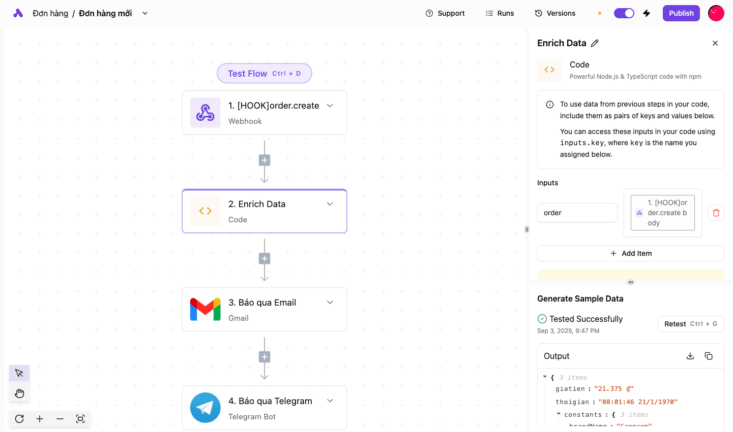Viewport: 733px width, 432px height.
Task: Click the Webhook icon on [HOOK]order.create node
Action: click(205, 112)
